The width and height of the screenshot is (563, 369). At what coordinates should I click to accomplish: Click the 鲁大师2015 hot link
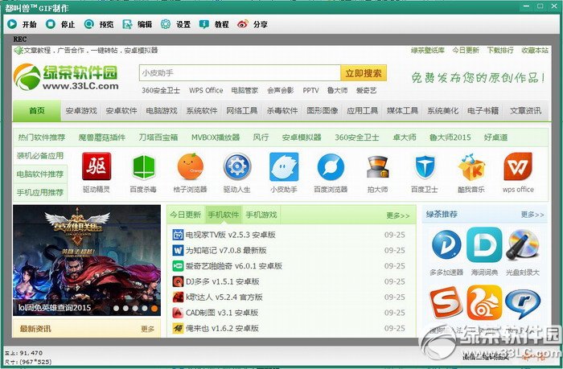[x=450, y=137]
